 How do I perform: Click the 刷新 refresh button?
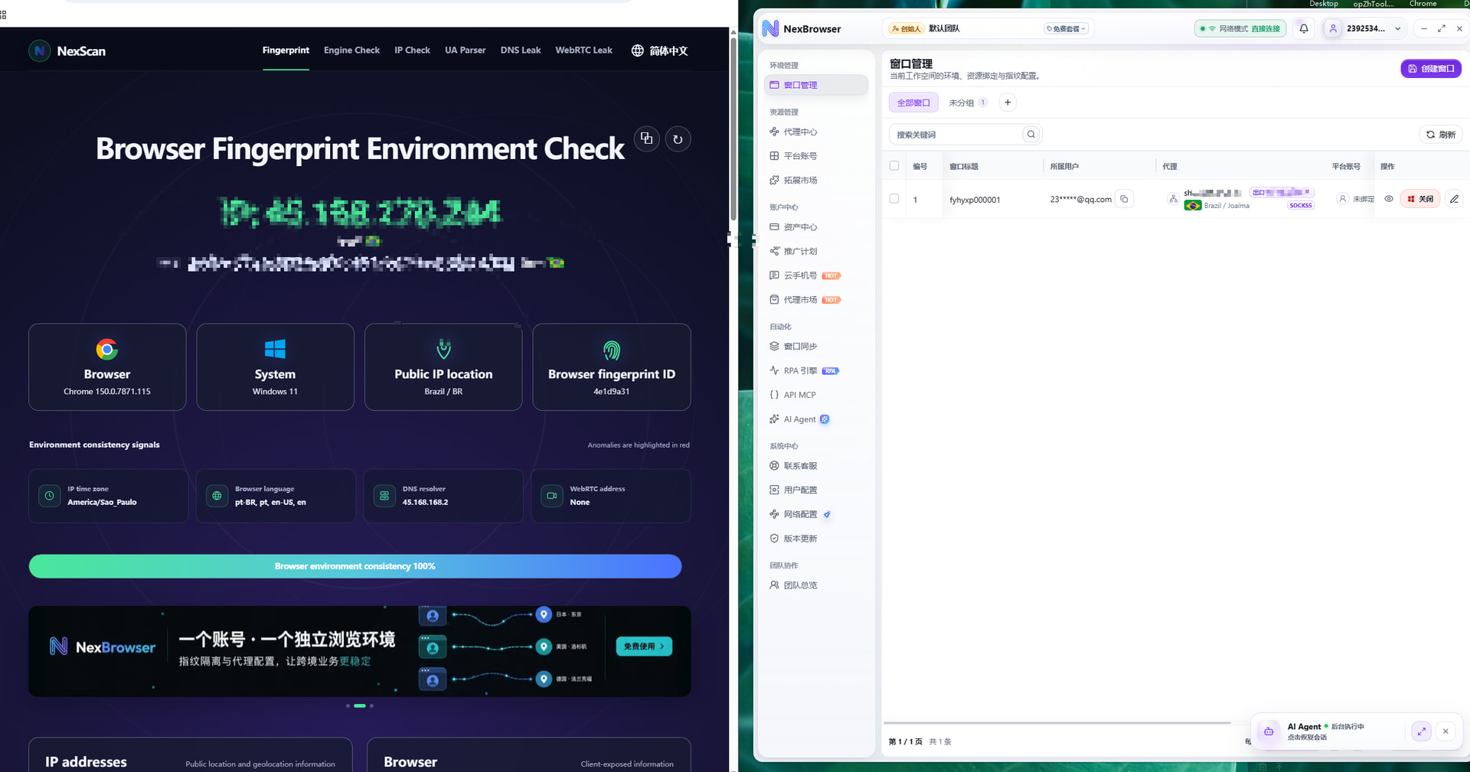click(1441, 135)
